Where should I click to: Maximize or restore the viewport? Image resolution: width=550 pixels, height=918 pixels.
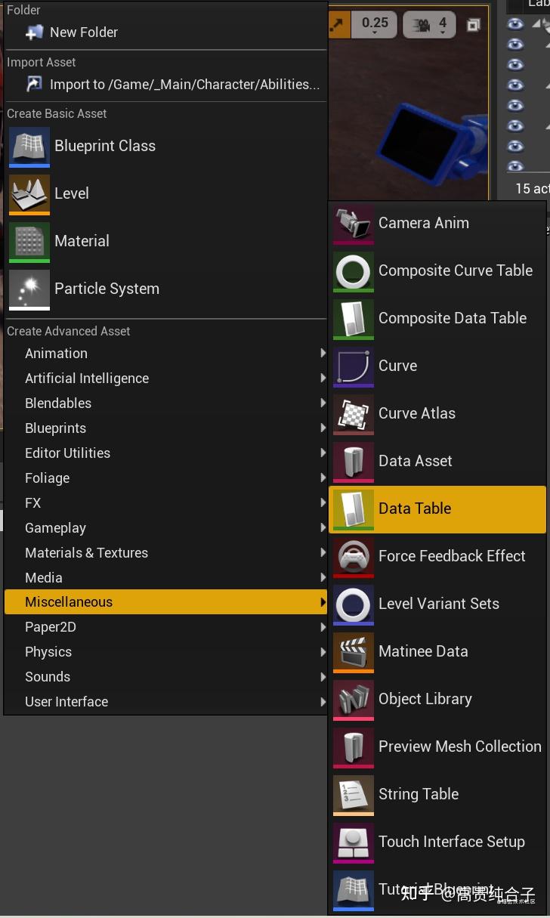[474, 25]
